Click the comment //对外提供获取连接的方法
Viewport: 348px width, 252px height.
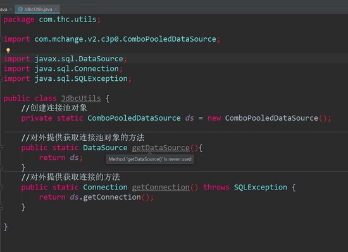(70, 177)
